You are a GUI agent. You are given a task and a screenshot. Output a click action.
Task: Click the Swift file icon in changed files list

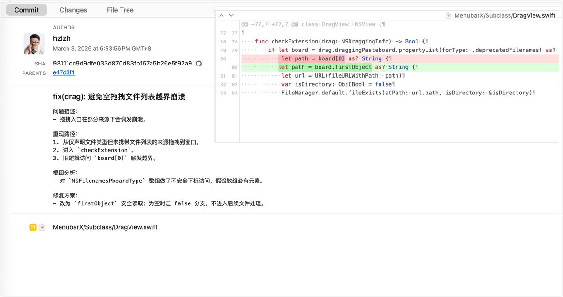(42, 227)
